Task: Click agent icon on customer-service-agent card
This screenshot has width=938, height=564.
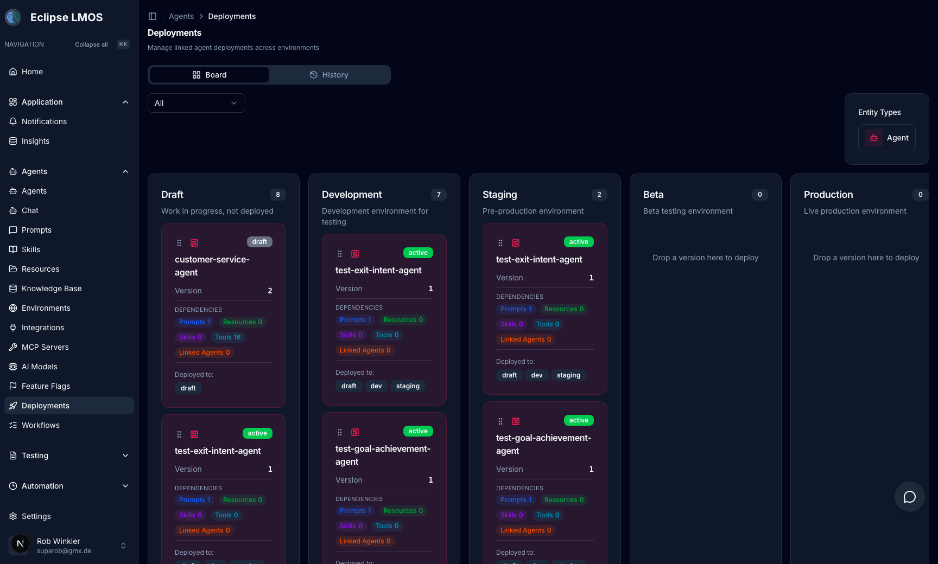Action: click(194, 243)
